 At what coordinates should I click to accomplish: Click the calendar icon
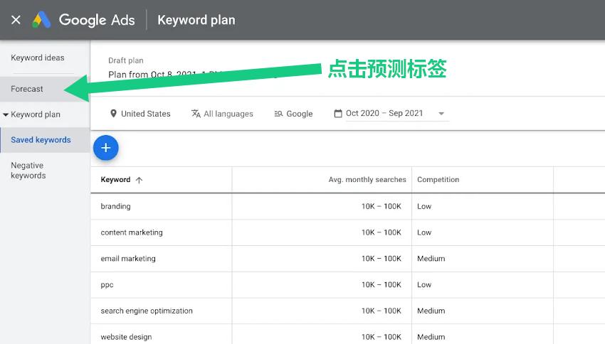pyautogui.click(x=338, y=113)
